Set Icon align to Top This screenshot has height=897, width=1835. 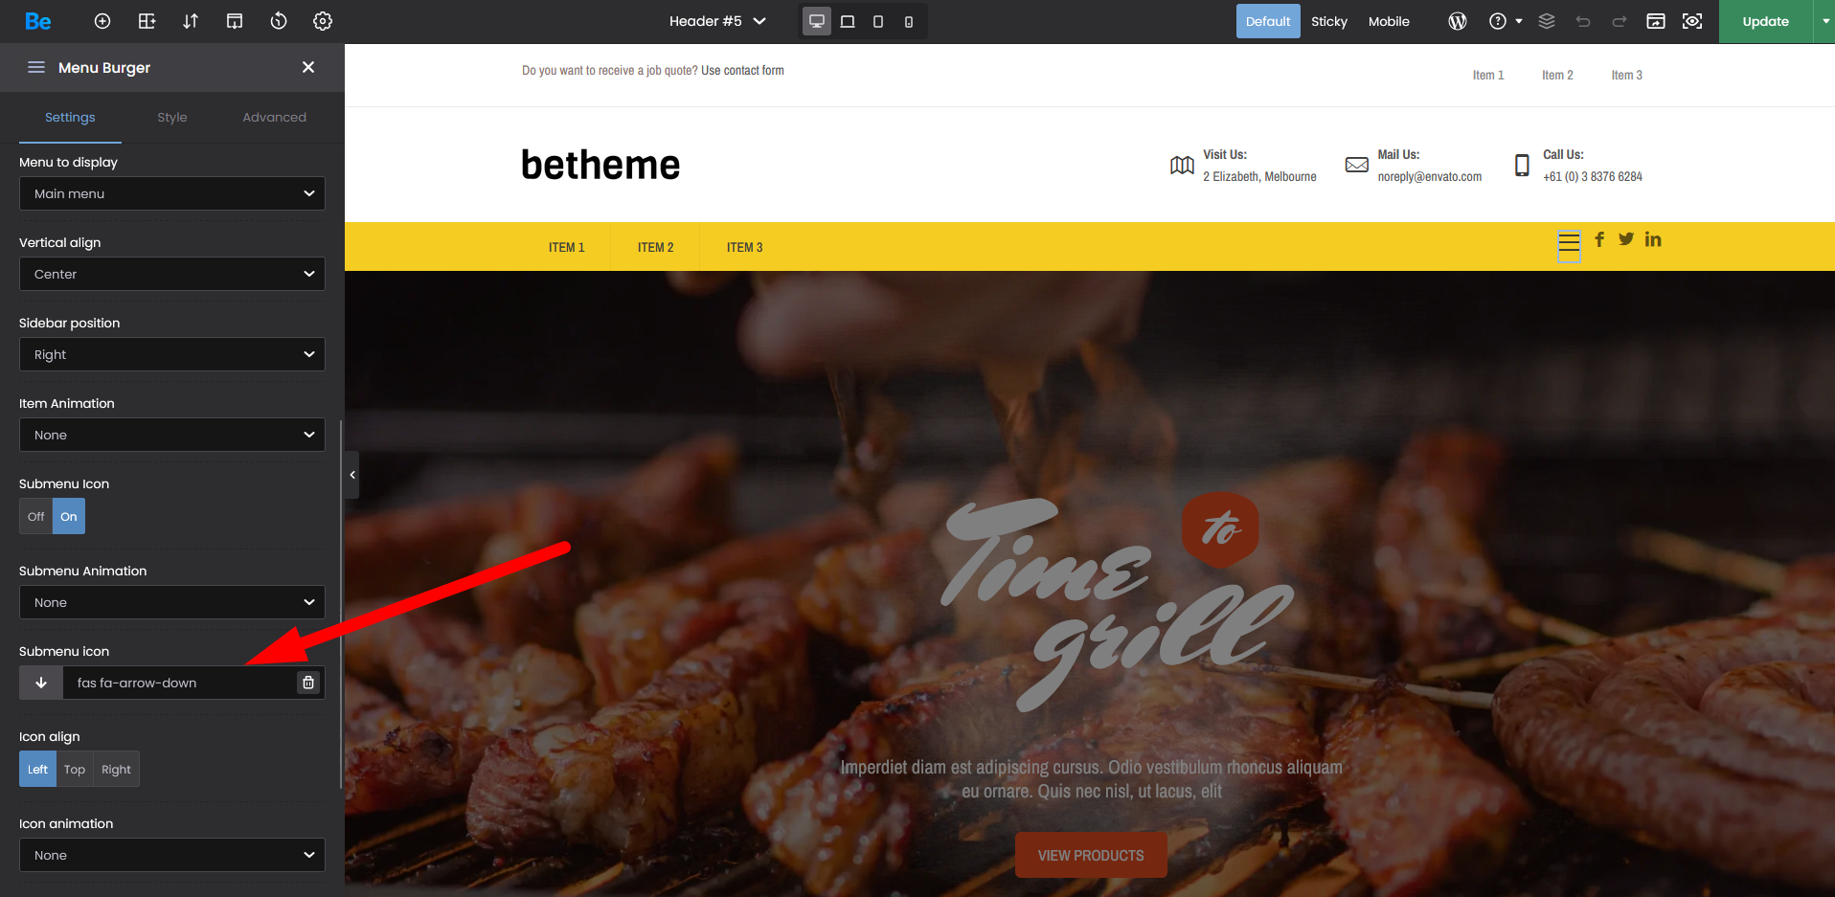[x=75, y=769]
